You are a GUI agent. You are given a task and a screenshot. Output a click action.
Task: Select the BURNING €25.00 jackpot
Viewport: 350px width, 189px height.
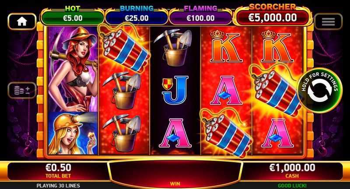[x=136, y=16]
